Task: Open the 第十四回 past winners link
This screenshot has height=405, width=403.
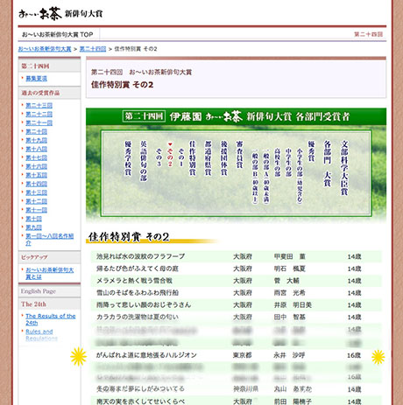Action: 37,184
